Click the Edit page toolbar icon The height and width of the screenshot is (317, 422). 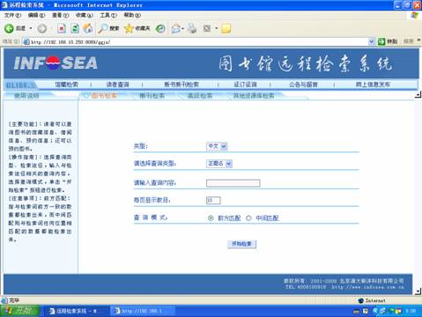tap(207, 28)
